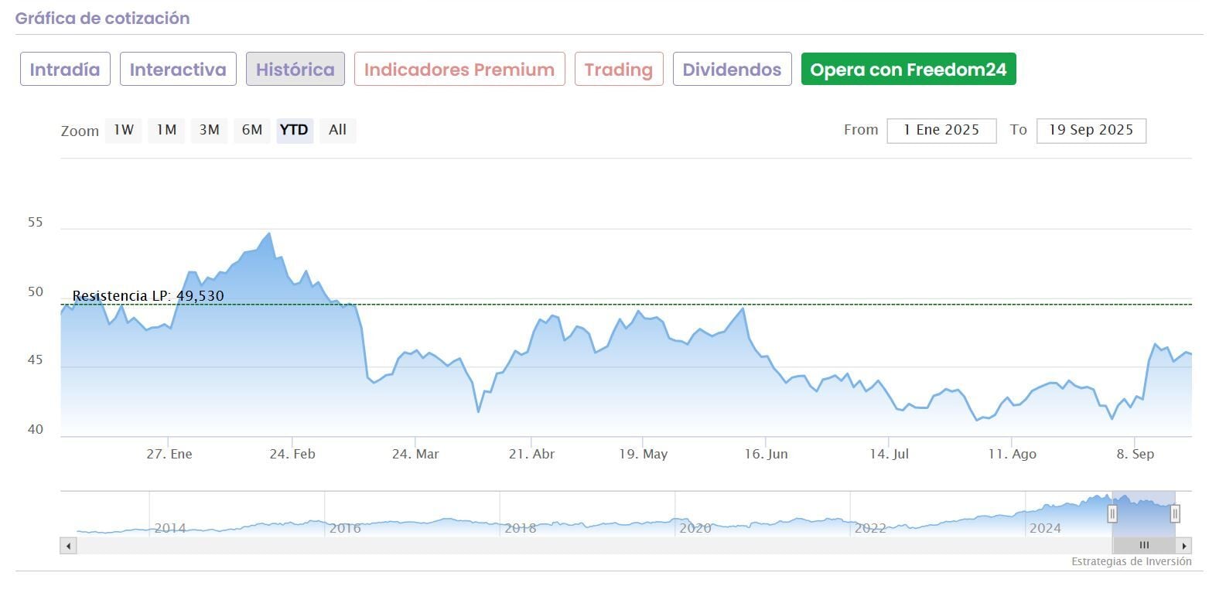
Task: Set zoom range to 3M
Action: click(x=210, y=130)
